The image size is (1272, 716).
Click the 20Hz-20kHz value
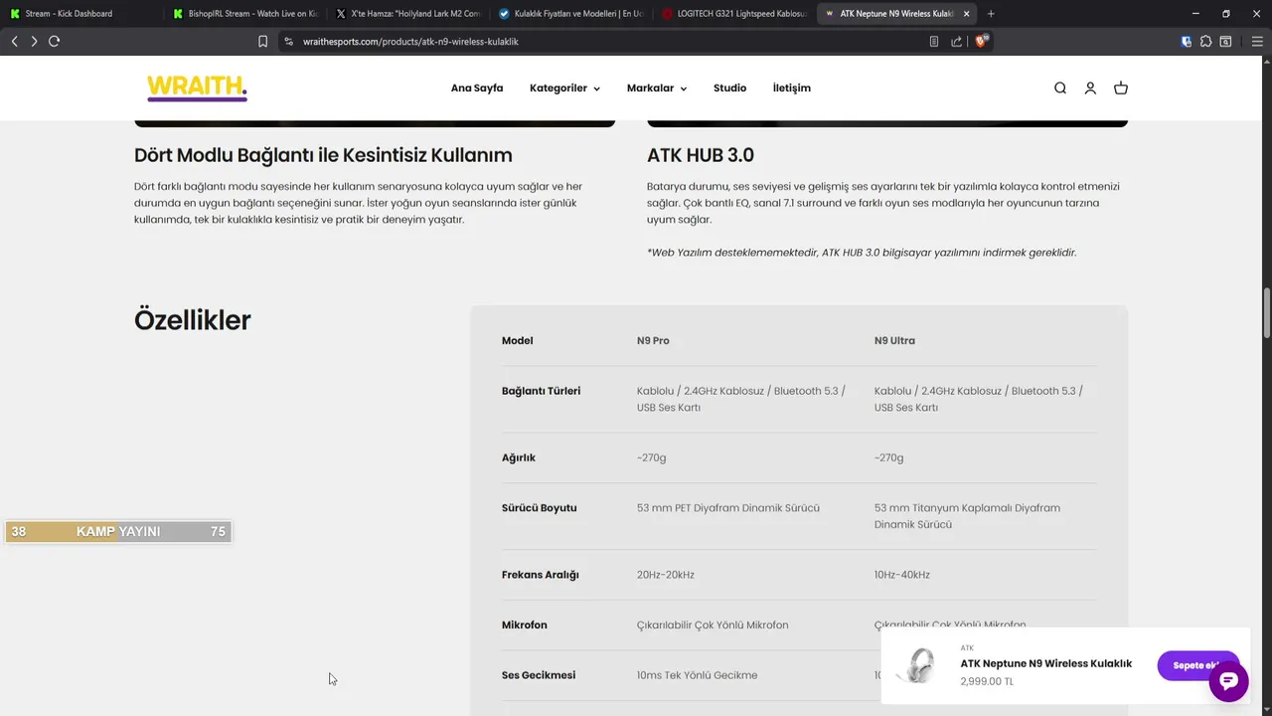[666, 575]
